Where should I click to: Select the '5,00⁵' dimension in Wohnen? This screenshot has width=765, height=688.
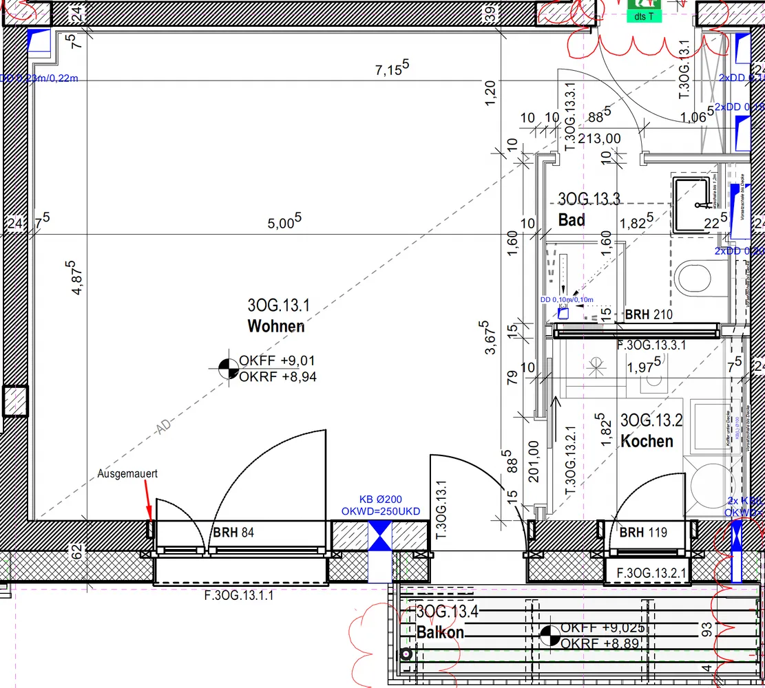[284, 222]
